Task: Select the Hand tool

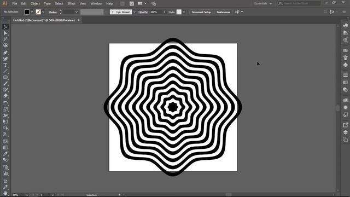Action: tap(5, 193)
